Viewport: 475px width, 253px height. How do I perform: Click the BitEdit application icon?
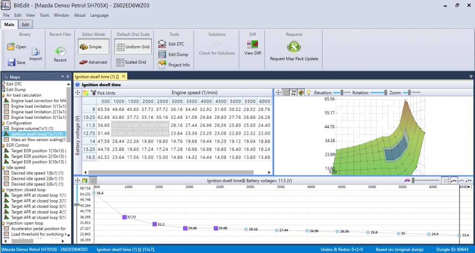tap(6, 6)
